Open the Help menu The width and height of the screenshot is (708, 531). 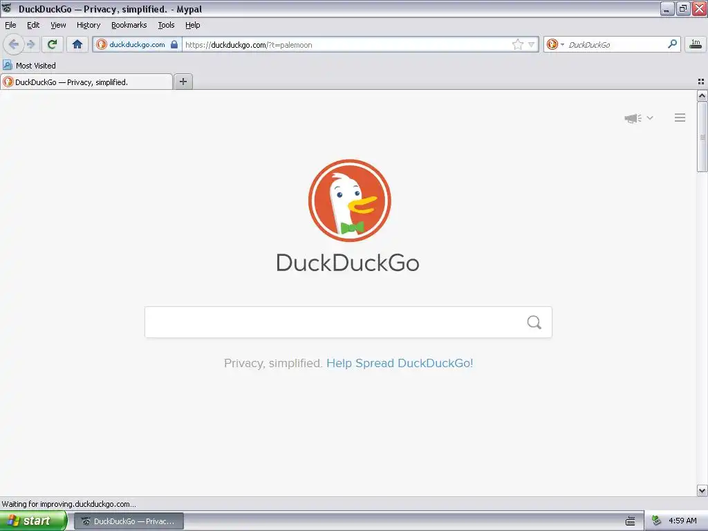pos(192,25)
